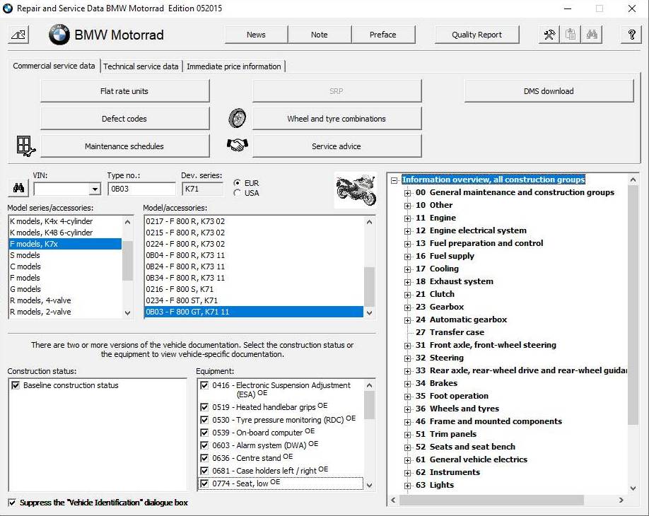Select 0216 - F 800 S, K71
The height and width of the screenshot is (516, 649).
tap(254, 289)
